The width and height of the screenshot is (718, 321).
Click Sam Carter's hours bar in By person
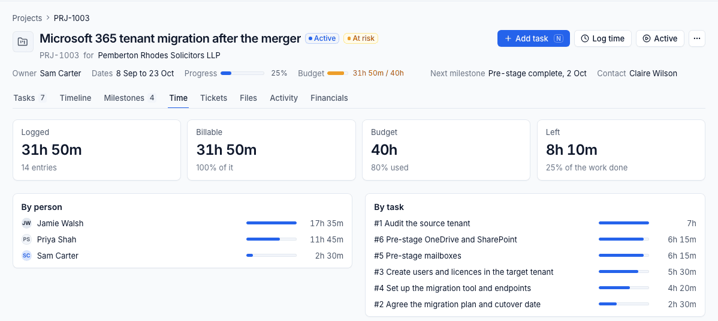point(271,255)
